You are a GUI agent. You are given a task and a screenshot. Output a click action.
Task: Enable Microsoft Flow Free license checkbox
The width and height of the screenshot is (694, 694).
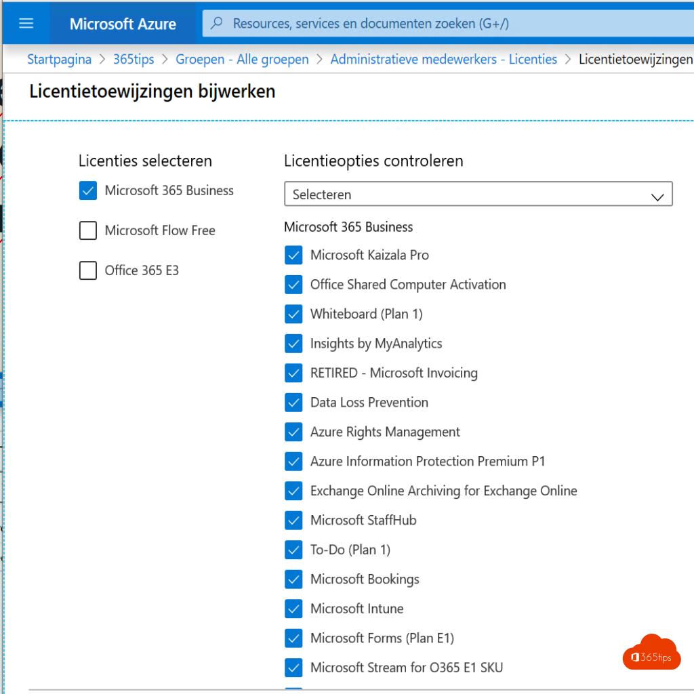pos(88,230)
